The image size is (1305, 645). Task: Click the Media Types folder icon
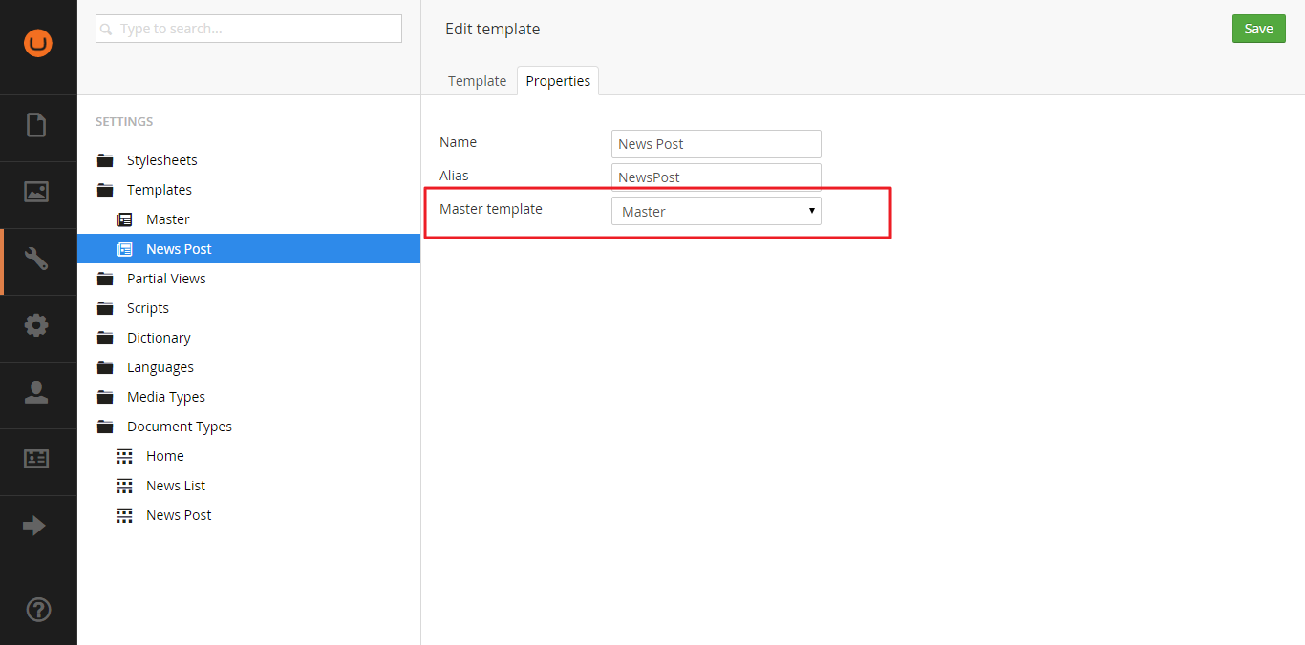pyautogui.click(x=105, y=397)
